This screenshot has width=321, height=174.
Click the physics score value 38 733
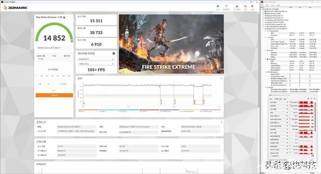pos(96,33)
